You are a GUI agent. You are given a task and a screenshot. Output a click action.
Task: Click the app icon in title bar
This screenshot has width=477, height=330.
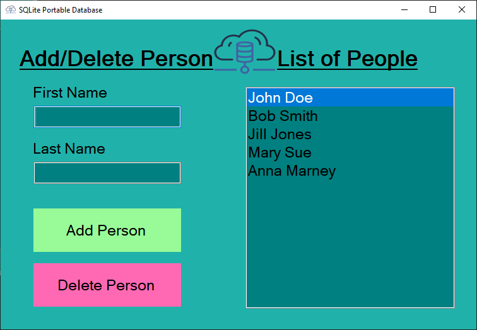[11, 9]
